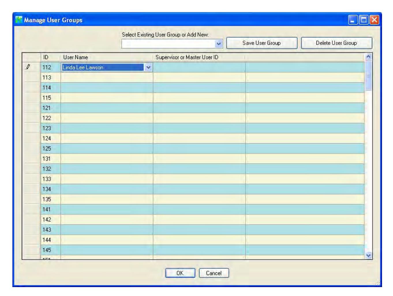Image resolution: width=393 pixels, height=296 pixels.
Task: Click the Manage User Groups title icon
Action: coord(19,20)
